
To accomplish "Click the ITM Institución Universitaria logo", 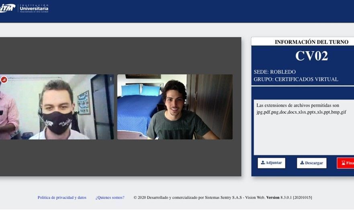I will pyautogui.click(x=24, y=8).
